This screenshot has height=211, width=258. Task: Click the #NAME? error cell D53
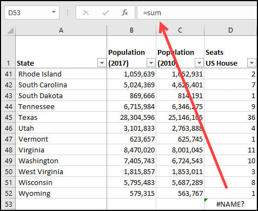230,204
